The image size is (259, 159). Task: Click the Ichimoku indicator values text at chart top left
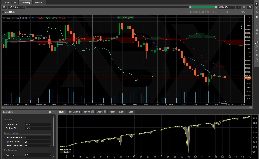[x=34, y=18]
